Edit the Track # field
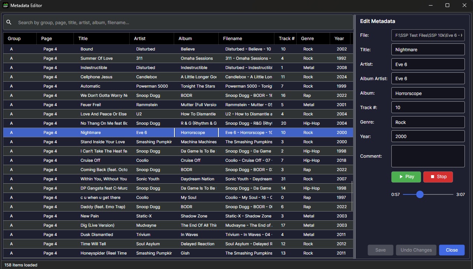The width and height of the screenshot is (473, 269). pyautogui.click(x=428, y=107)
